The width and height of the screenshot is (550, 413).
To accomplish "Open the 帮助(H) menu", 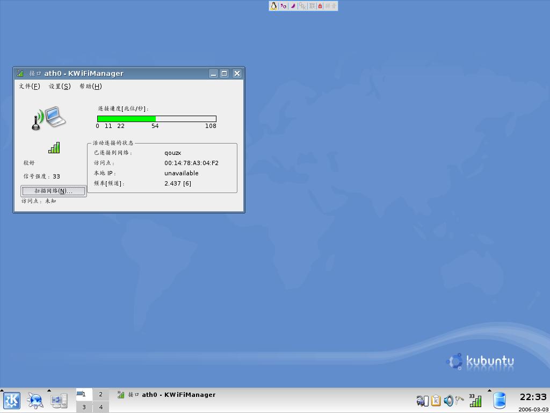I will [x=90, y=87].
